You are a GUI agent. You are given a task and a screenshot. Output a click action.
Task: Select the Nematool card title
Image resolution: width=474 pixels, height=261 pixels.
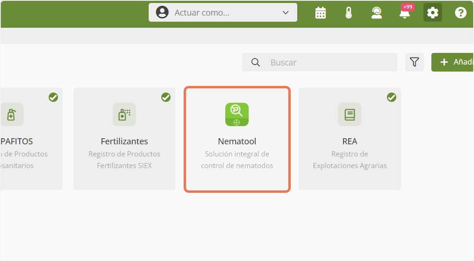[x=237, y=141]
